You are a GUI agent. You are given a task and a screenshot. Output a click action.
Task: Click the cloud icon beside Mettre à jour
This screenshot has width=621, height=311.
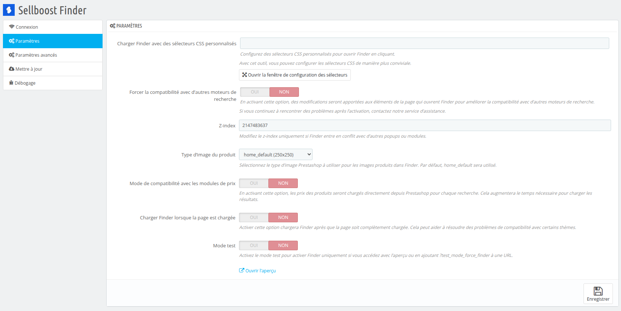pos(12,69)
